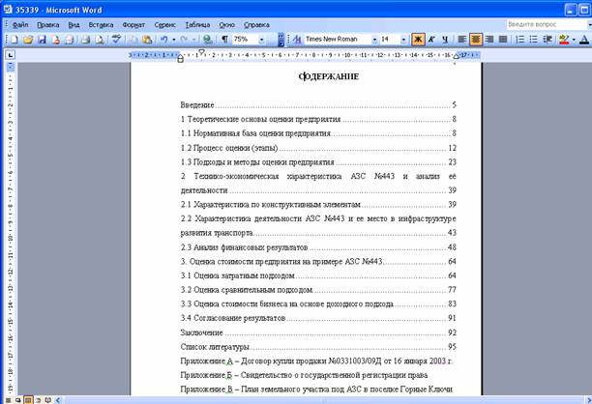Switch to Print Layout view
Image resolution: width=592 pixels, height=404 pixels.
28,400
